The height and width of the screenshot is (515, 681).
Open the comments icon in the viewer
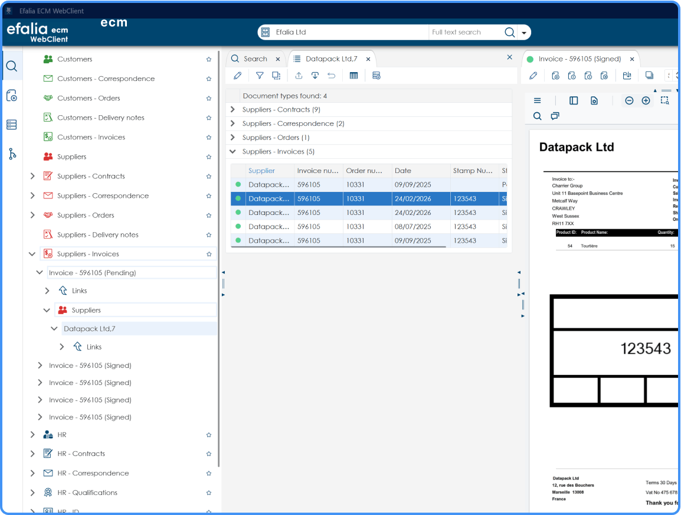[x=555, y=116]
